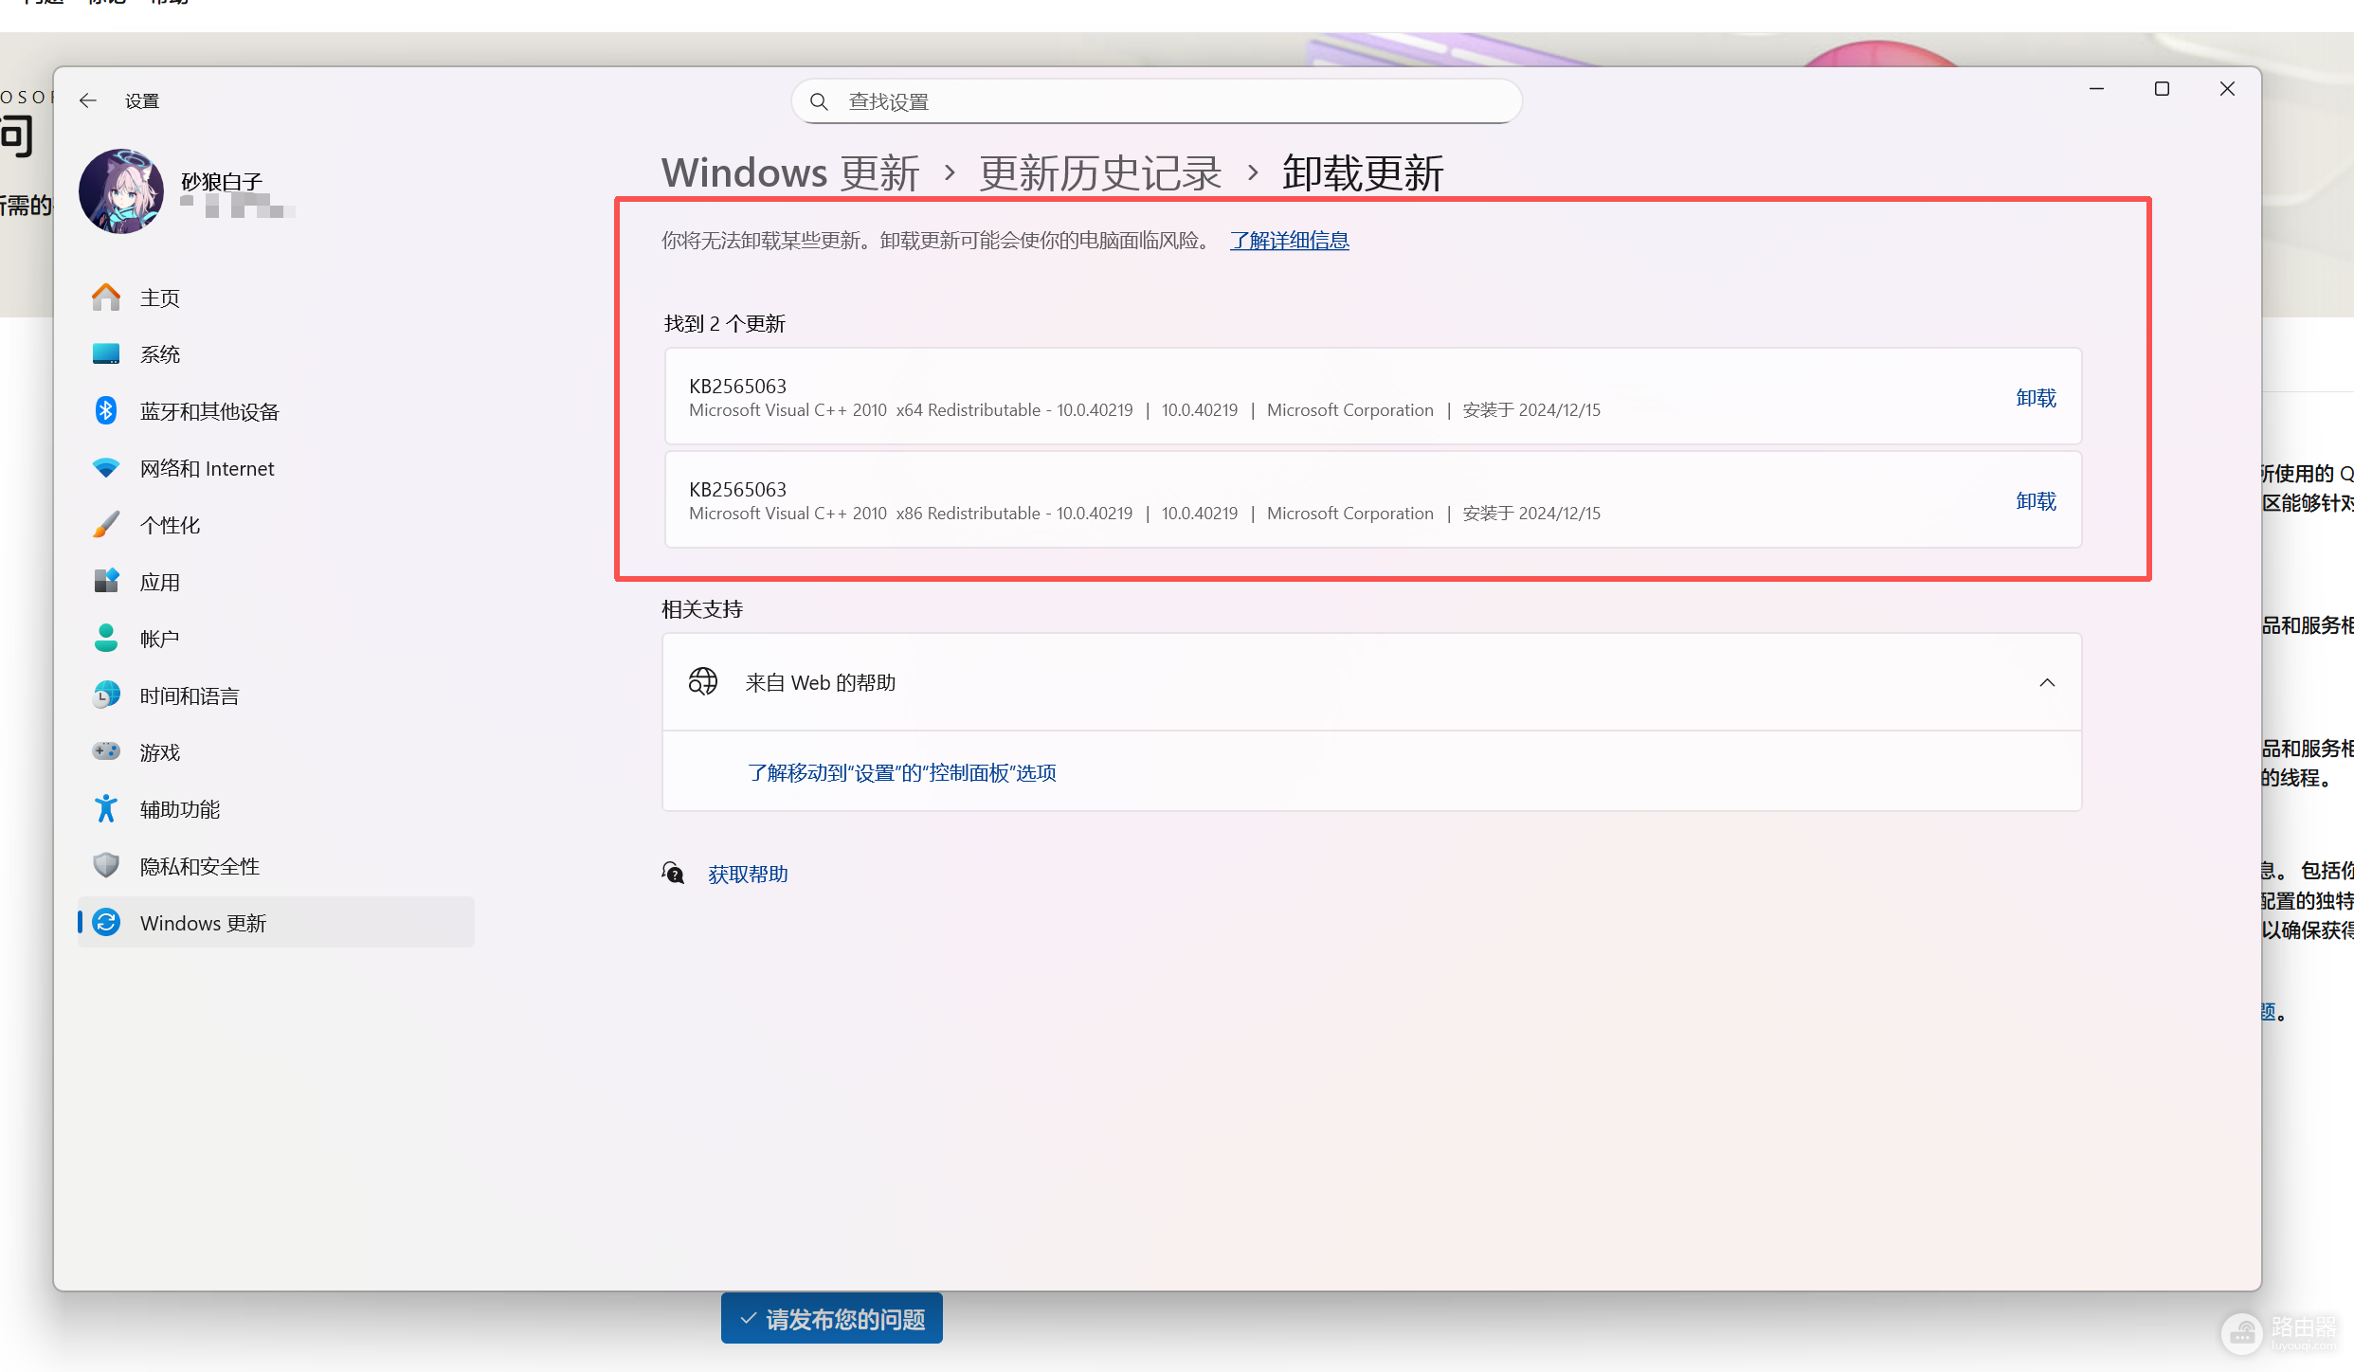Viewport: 2354px width, 1372px height.
Task: Click 请发布您的问题 button in browser
Action: (x=832, y=1319)
